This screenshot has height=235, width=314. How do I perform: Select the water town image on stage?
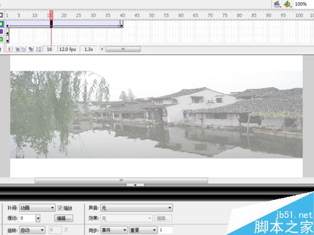(156, 115)
